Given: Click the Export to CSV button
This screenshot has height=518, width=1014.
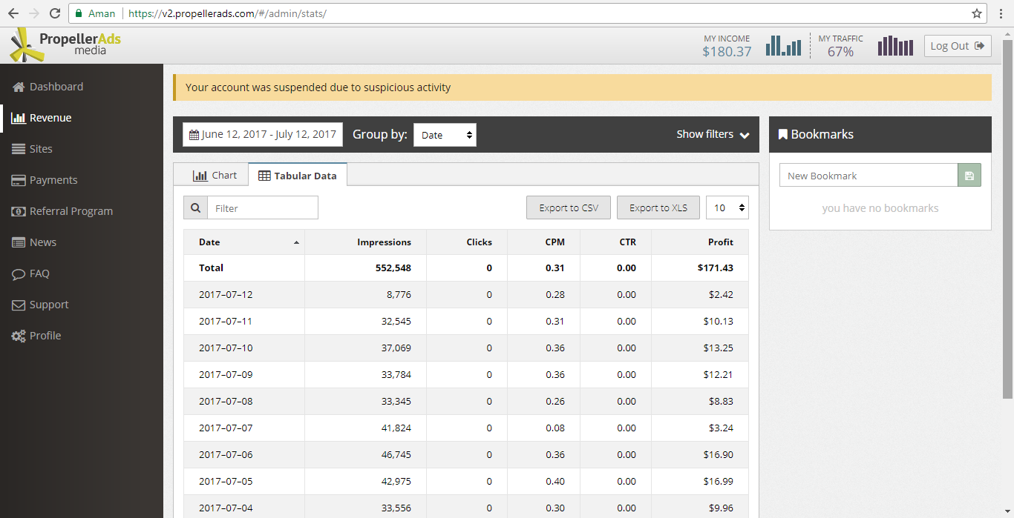Looking at the screenshot, I should coord(569,208).
